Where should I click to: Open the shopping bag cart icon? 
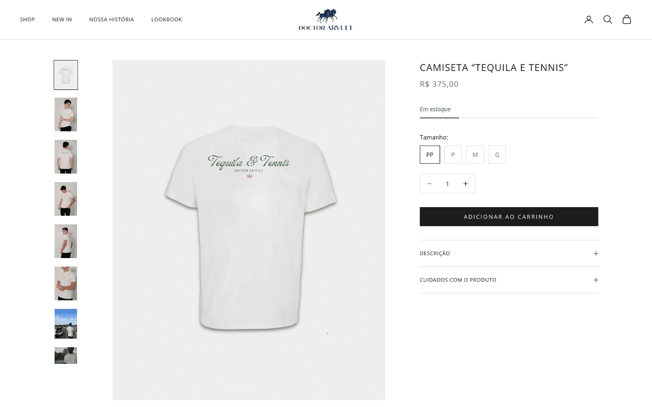[x=627, y=20]
